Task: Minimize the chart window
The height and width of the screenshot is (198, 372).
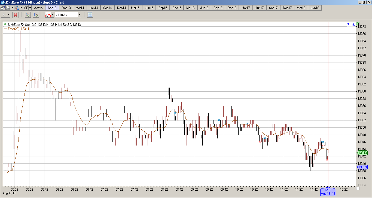Action: pos(359,2)
